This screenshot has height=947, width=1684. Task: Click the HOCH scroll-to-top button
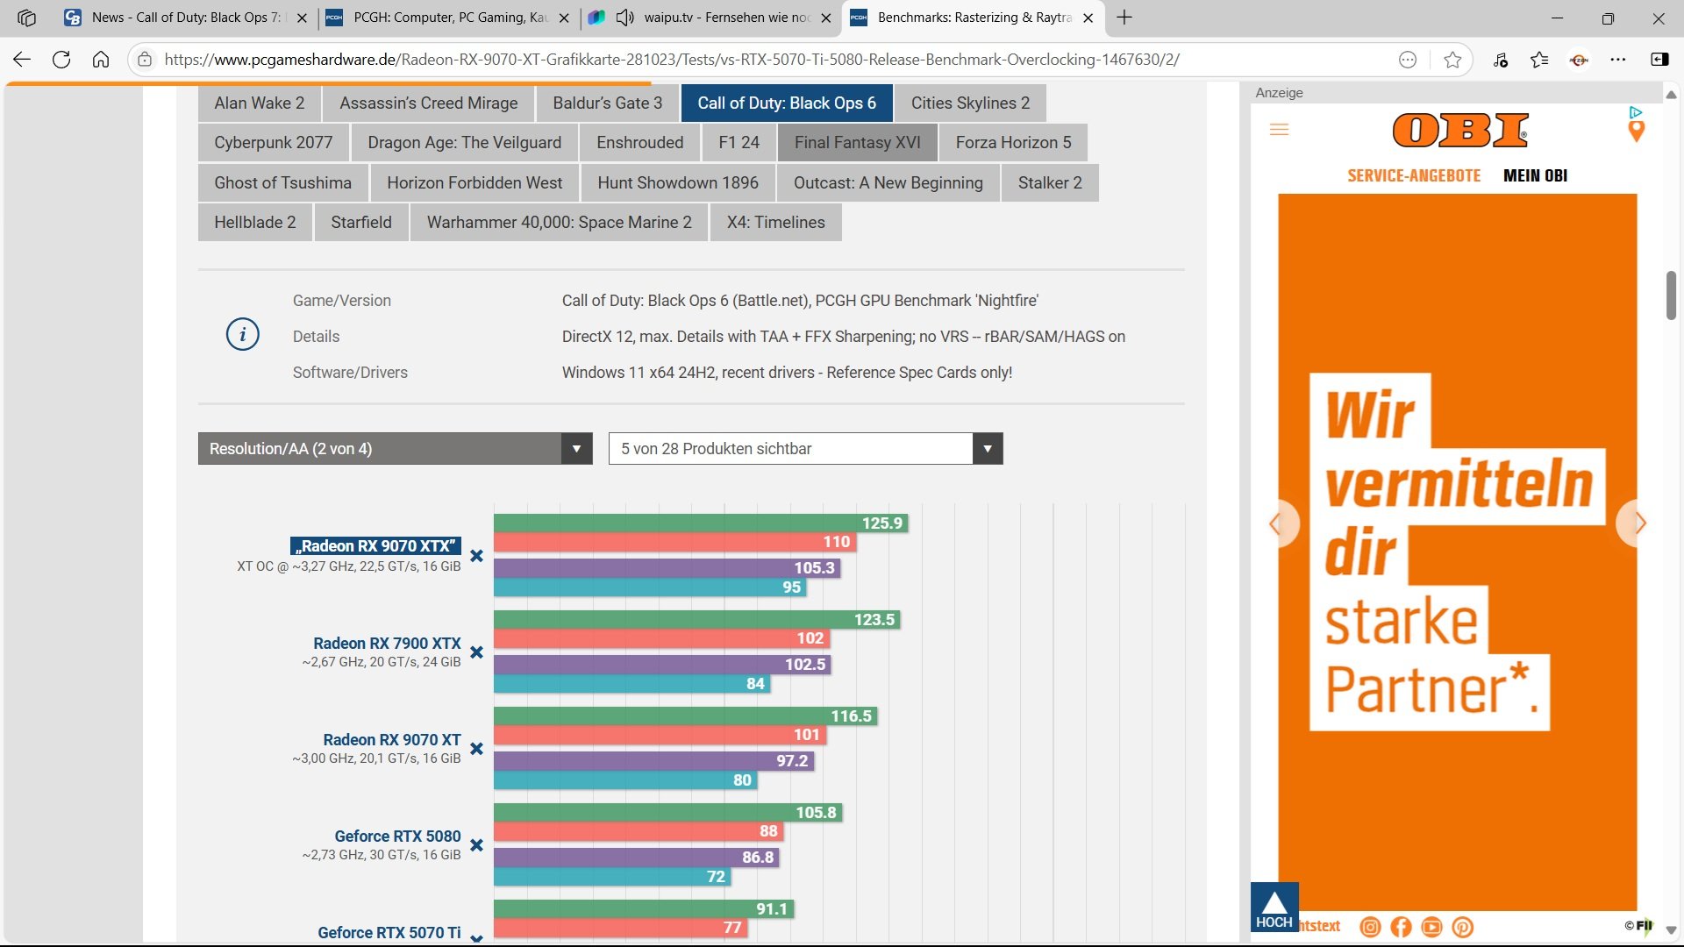click(x=1274, y=908)
